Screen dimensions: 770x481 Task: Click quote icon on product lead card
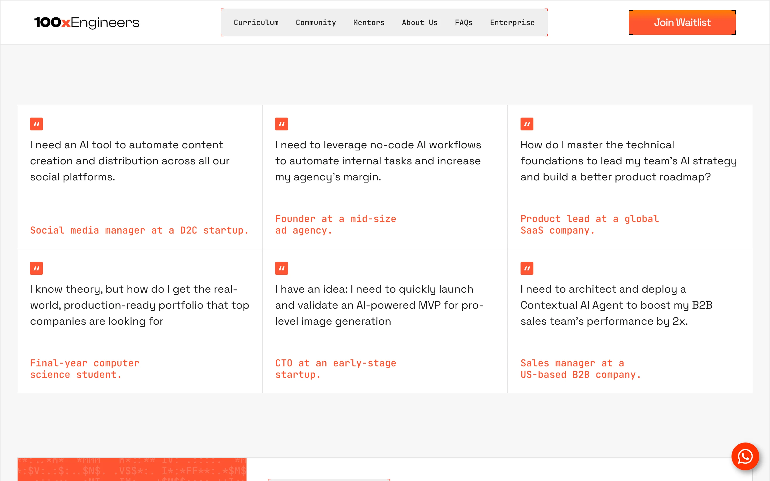point(527,124)
